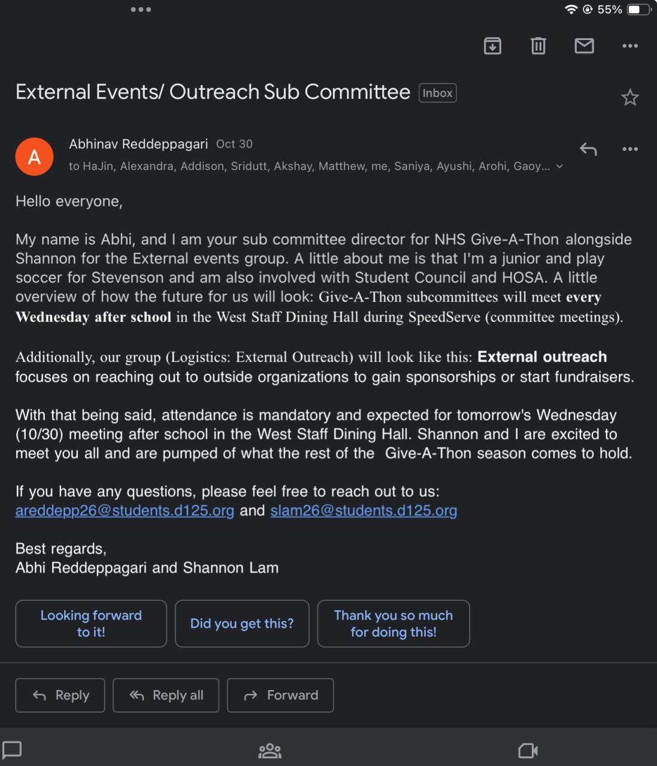The width and height of the screenshot is (657, 766).
Task: Delete the email using the trash icon
Action: pyautogui.click(x=538, y=45)
